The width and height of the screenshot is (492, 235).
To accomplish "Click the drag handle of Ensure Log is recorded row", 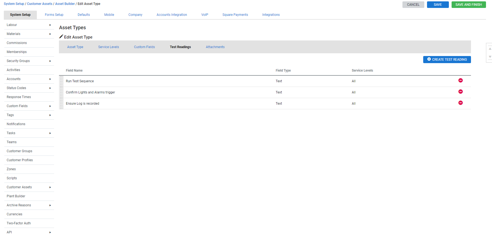I will click(x=61, y=104).
